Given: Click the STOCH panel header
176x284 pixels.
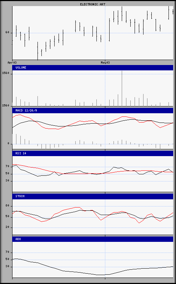Looking at the screenshot, I should [x=92, y=196].
